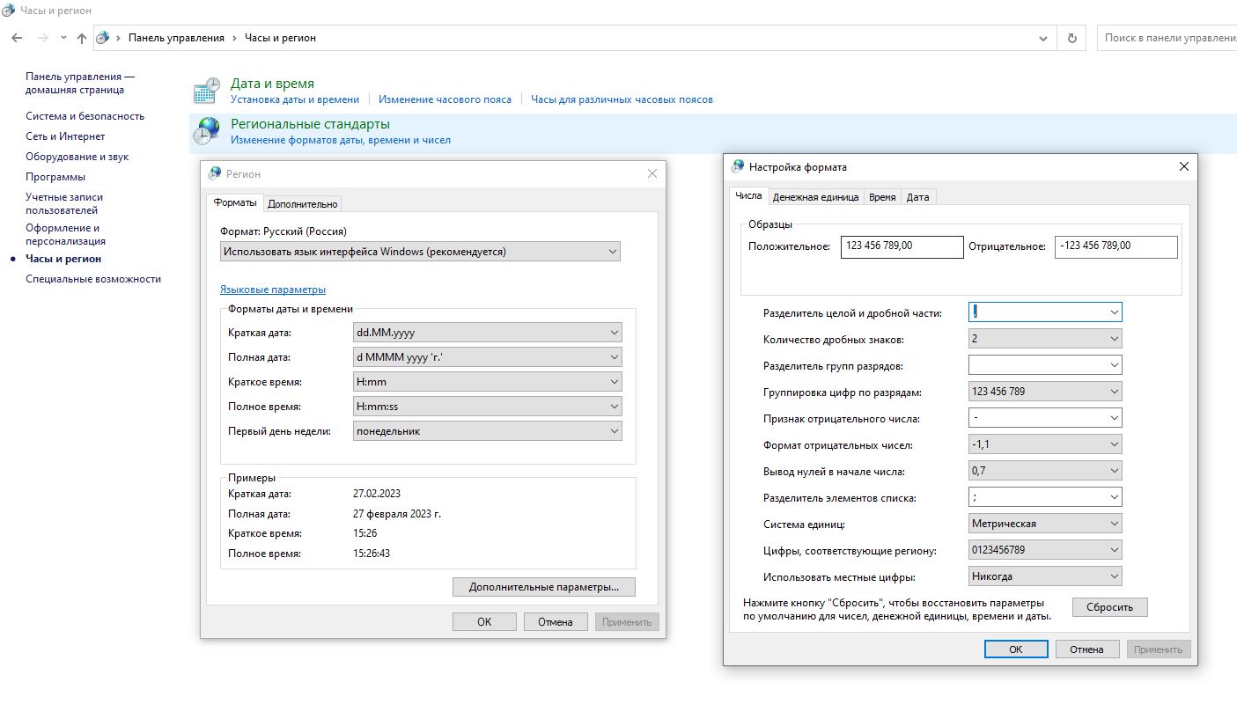Expand the Краткое время dropdown
Viewport: 1237px width, 719px height.
tap(487, 382)
